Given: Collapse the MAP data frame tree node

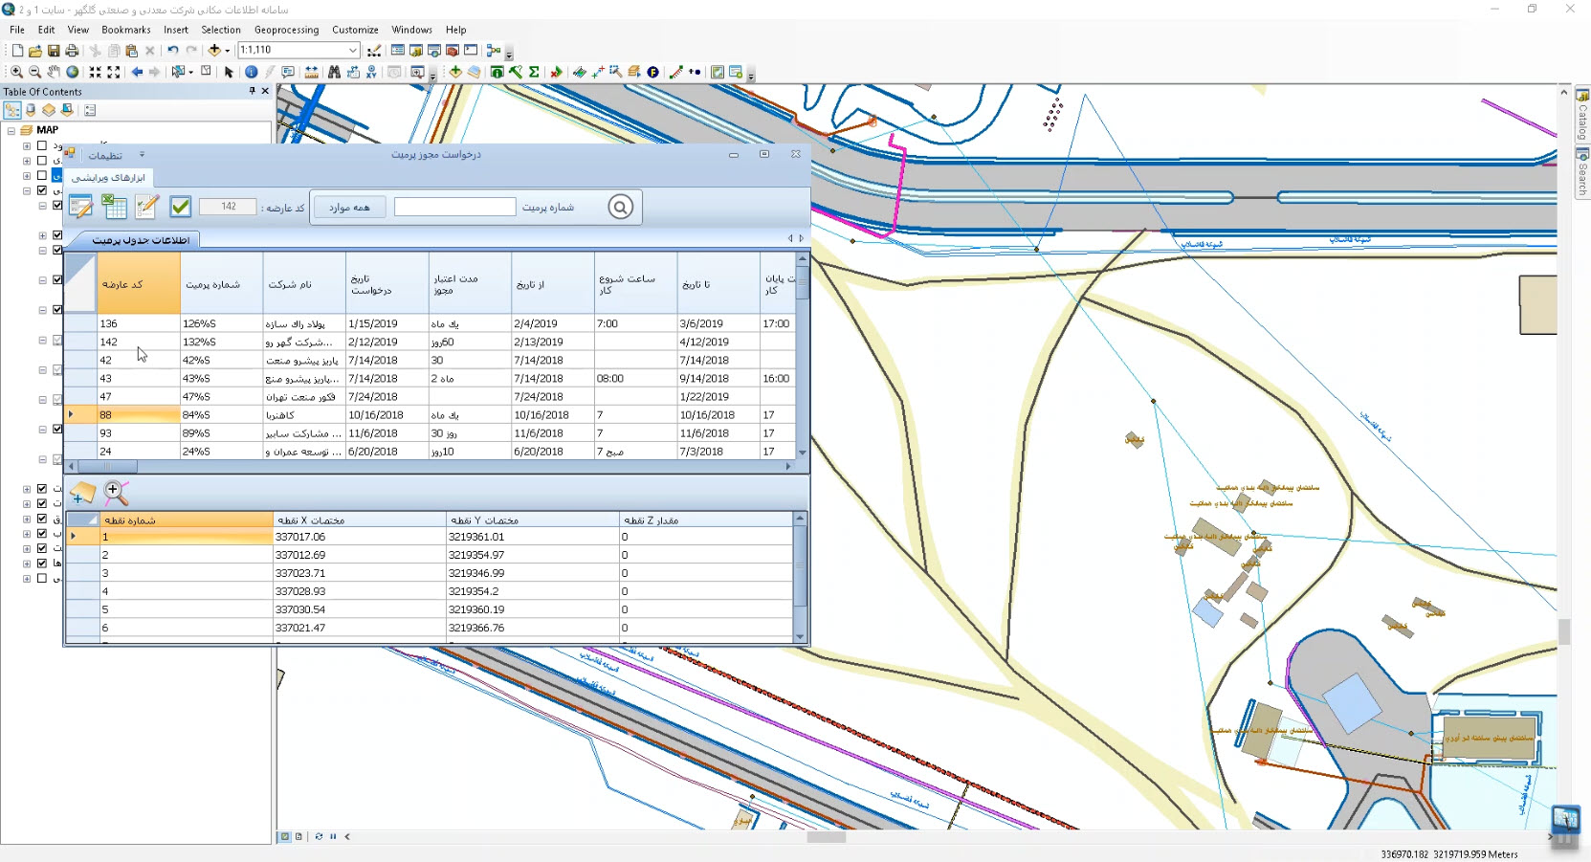Looking at the screenshot, I should 11,130.
